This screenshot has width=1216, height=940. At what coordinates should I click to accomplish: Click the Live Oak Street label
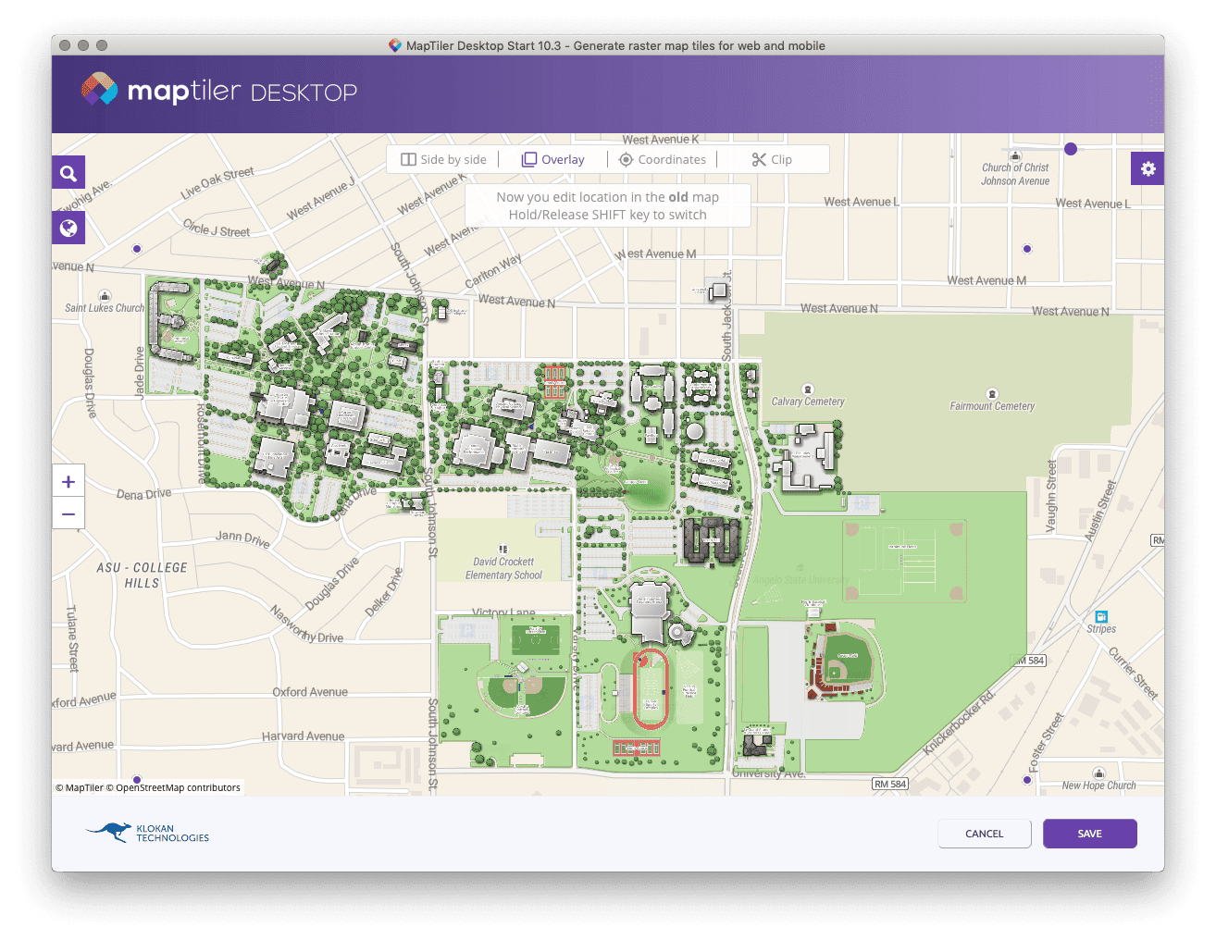click(x=217, y=183)
